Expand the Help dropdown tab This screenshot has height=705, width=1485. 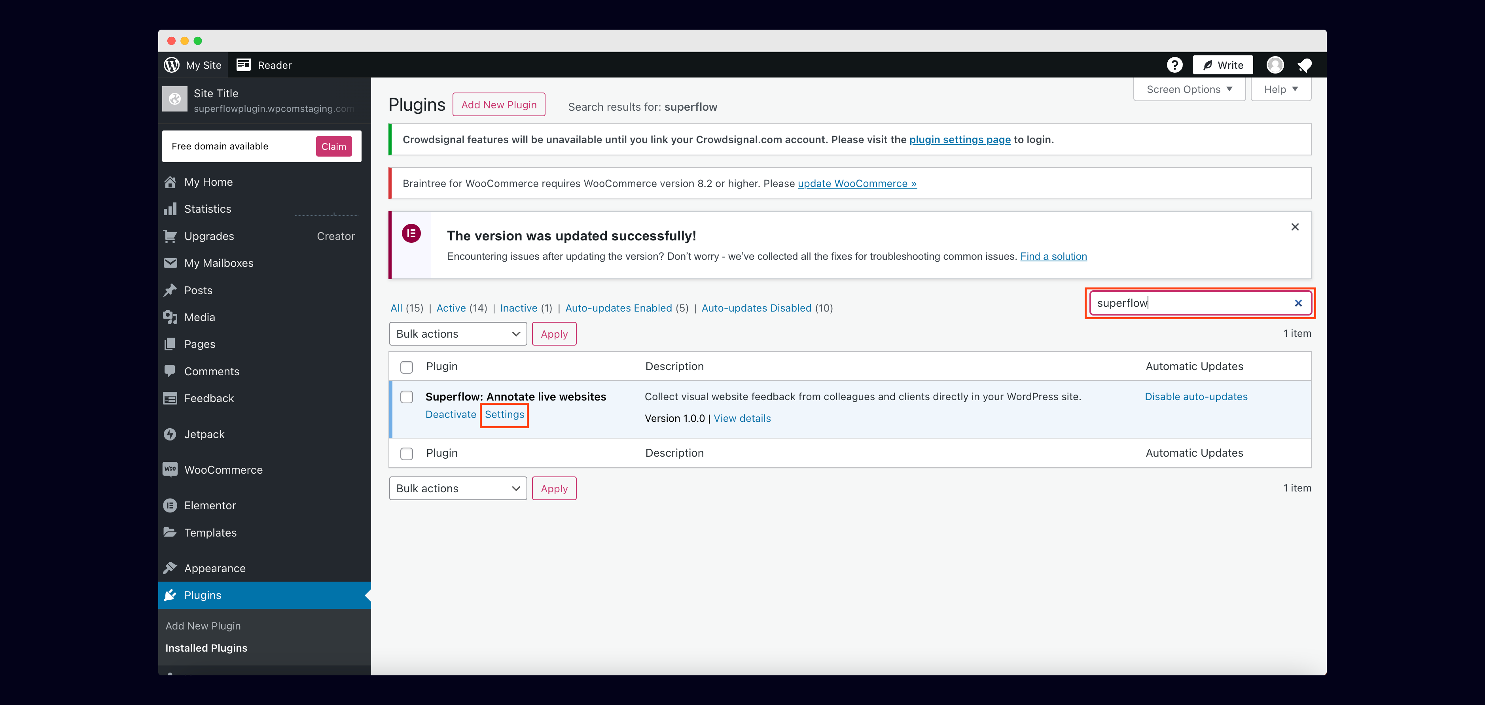click(x=1280, y=89)
